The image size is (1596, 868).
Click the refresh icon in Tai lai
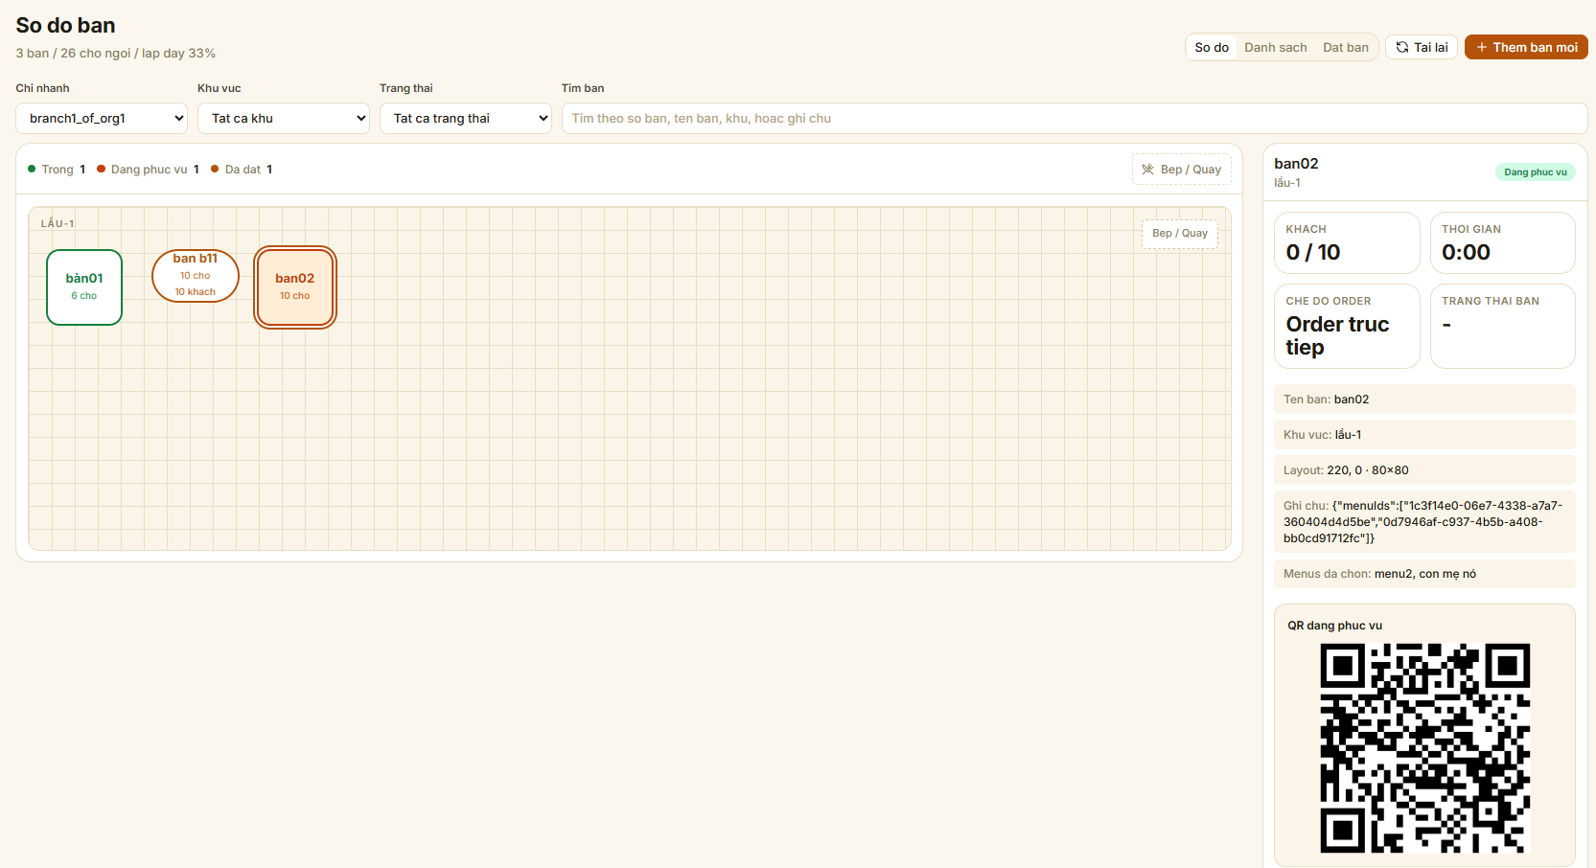[x=1402, y=47]
